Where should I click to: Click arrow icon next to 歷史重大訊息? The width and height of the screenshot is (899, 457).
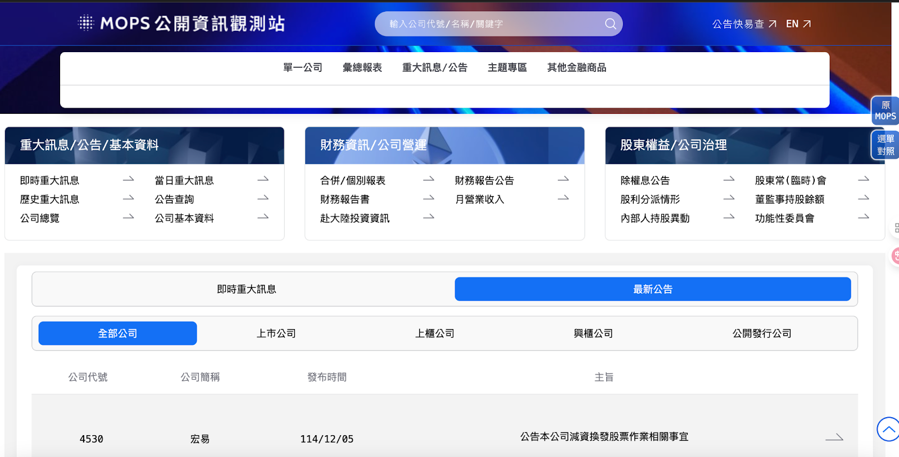point(129,198)
